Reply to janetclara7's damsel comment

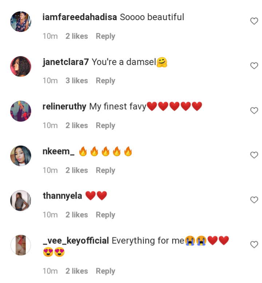tap(105, 81)
